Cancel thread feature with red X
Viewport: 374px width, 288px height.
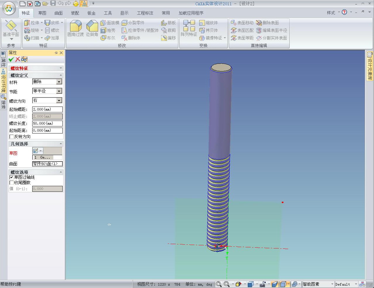18,59
